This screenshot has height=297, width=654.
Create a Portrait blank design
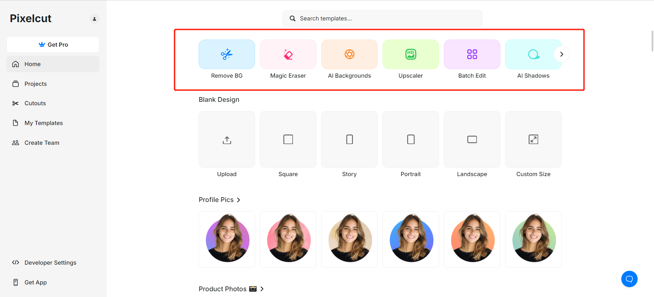[x=411, y=139]
